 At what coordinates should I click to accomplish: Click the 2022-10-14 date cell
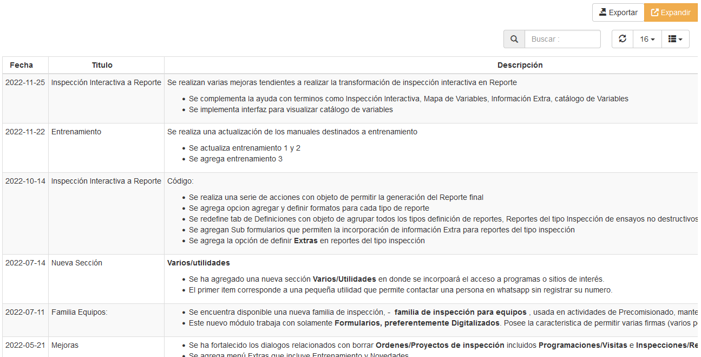25,181
